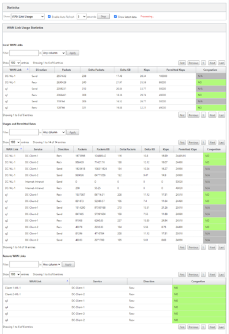Click Previous above the Remote WAN Links table
The width and height of the screenshot is (229, 334).
(193, 274)
